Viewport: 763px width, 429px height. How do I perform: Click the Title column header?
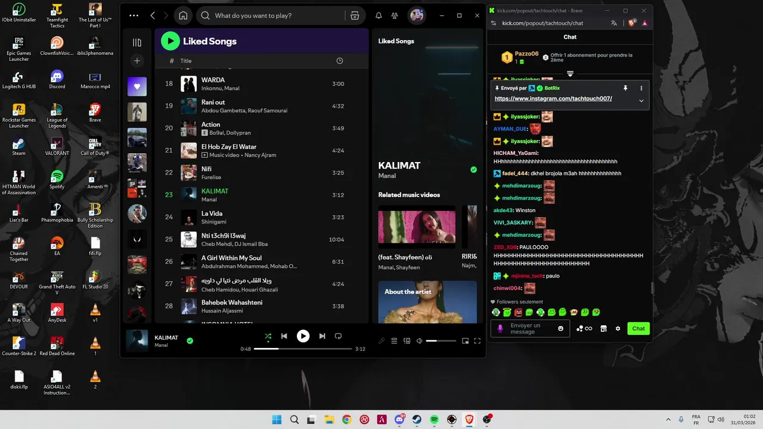click(186, 61)
